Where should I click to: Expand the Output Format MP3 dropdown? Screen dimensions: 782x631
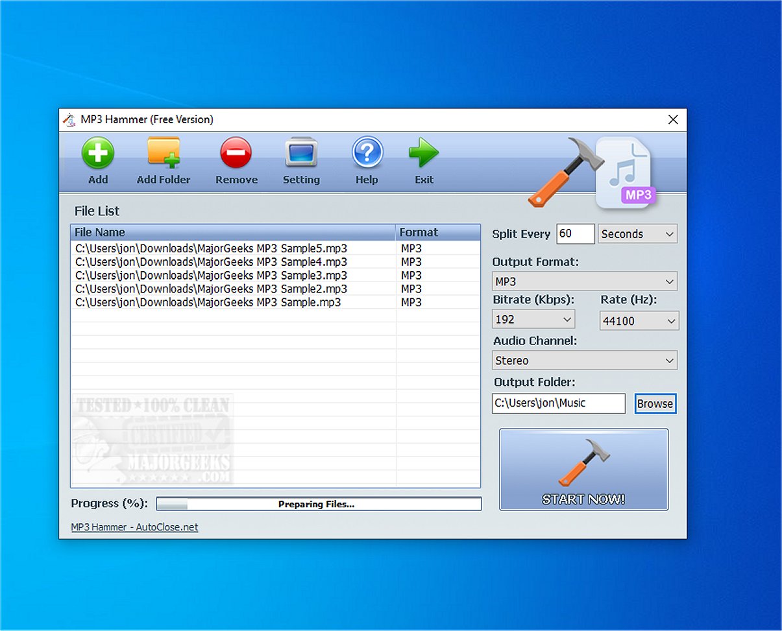(585, 281)
